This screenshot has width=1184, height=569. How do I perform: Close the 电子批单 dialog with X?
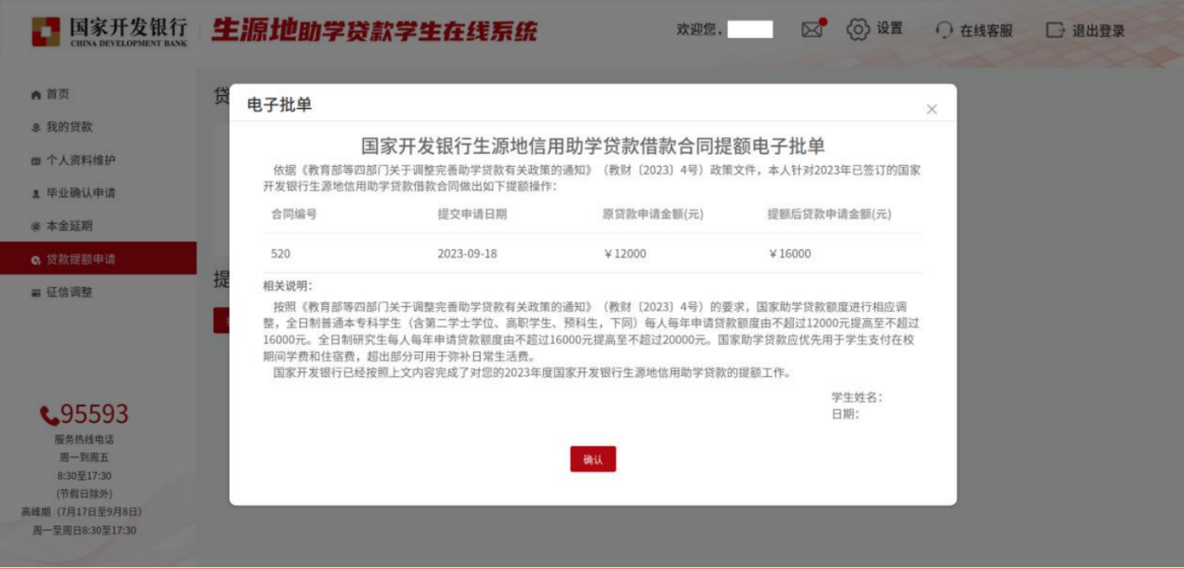click(931, 109)
